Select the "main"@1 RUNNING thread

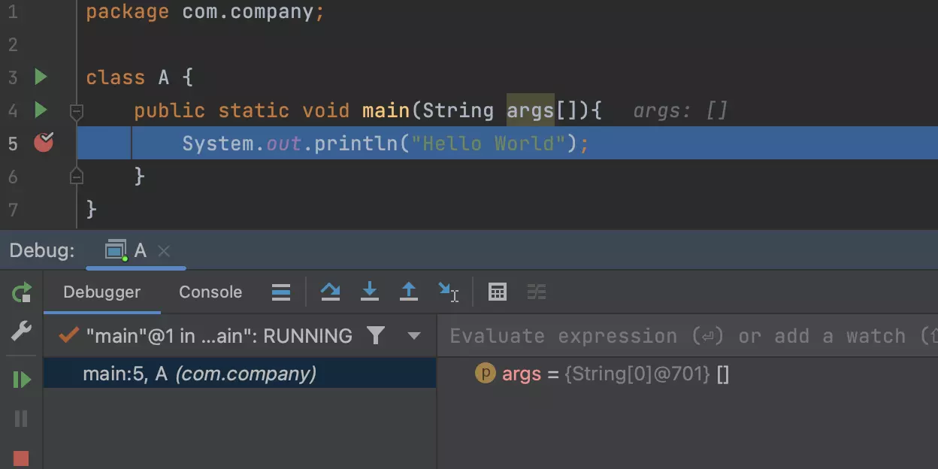(205, 336)
